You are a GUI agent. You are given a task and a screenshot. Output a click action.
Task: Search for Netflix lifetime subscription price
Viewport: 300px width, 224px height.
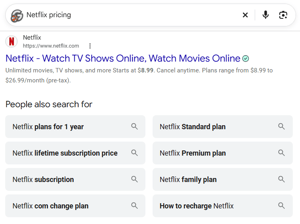(75, 153)
